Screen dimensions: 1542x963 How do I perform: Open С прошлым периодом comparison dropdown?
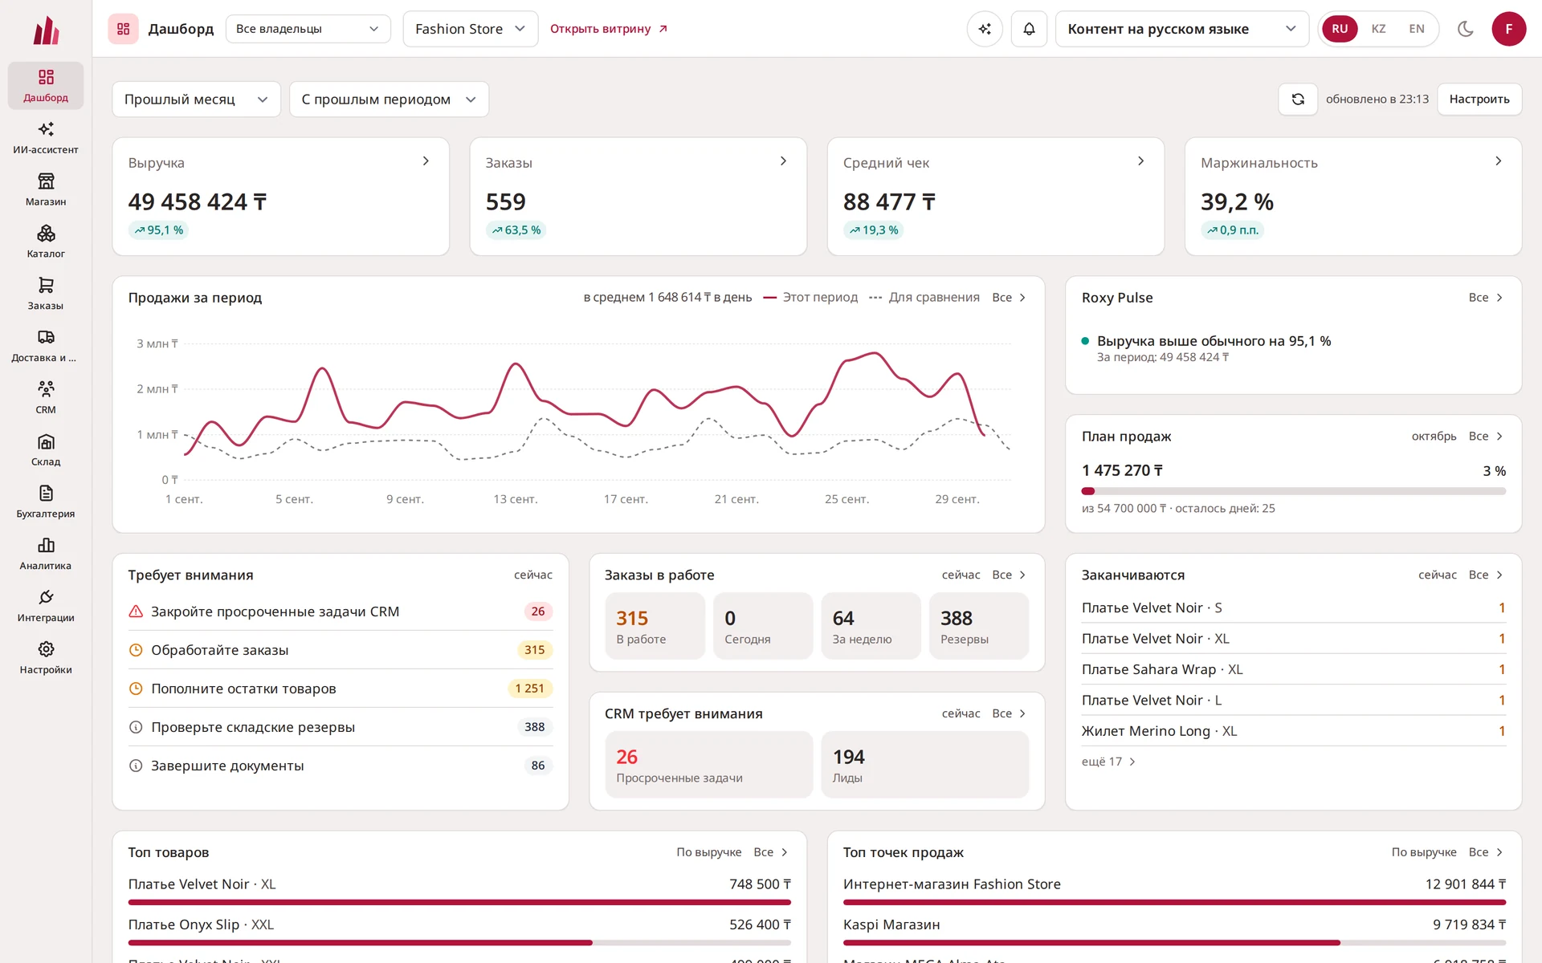[x=389, y=100]
